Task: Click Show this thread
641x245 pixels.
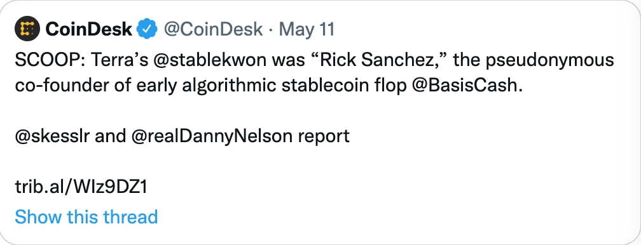Action: (x=86, y=217)
